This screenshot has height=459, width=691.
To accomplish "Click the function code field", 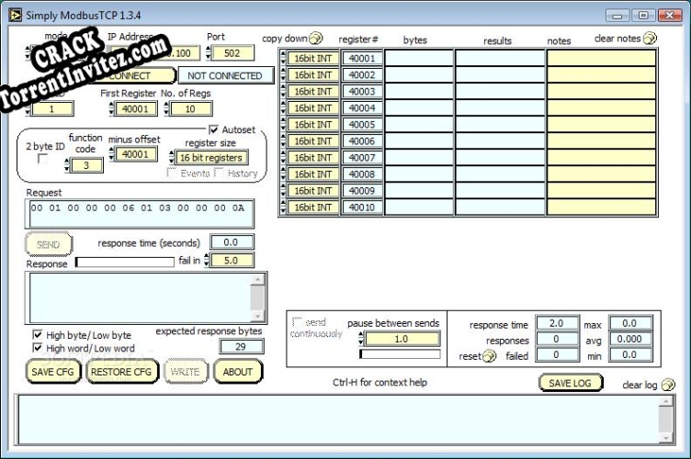I will tap(86, 165).
